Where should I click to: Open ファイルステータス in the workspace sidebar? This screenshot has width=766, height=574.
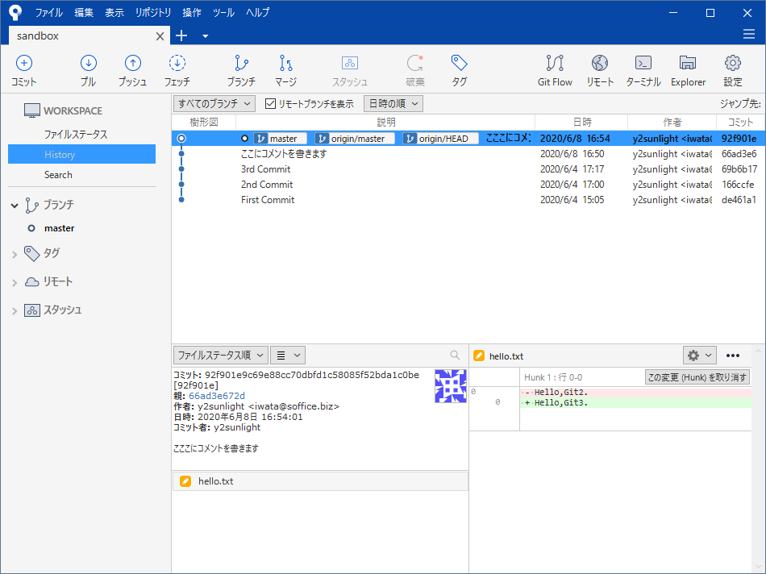76,135
